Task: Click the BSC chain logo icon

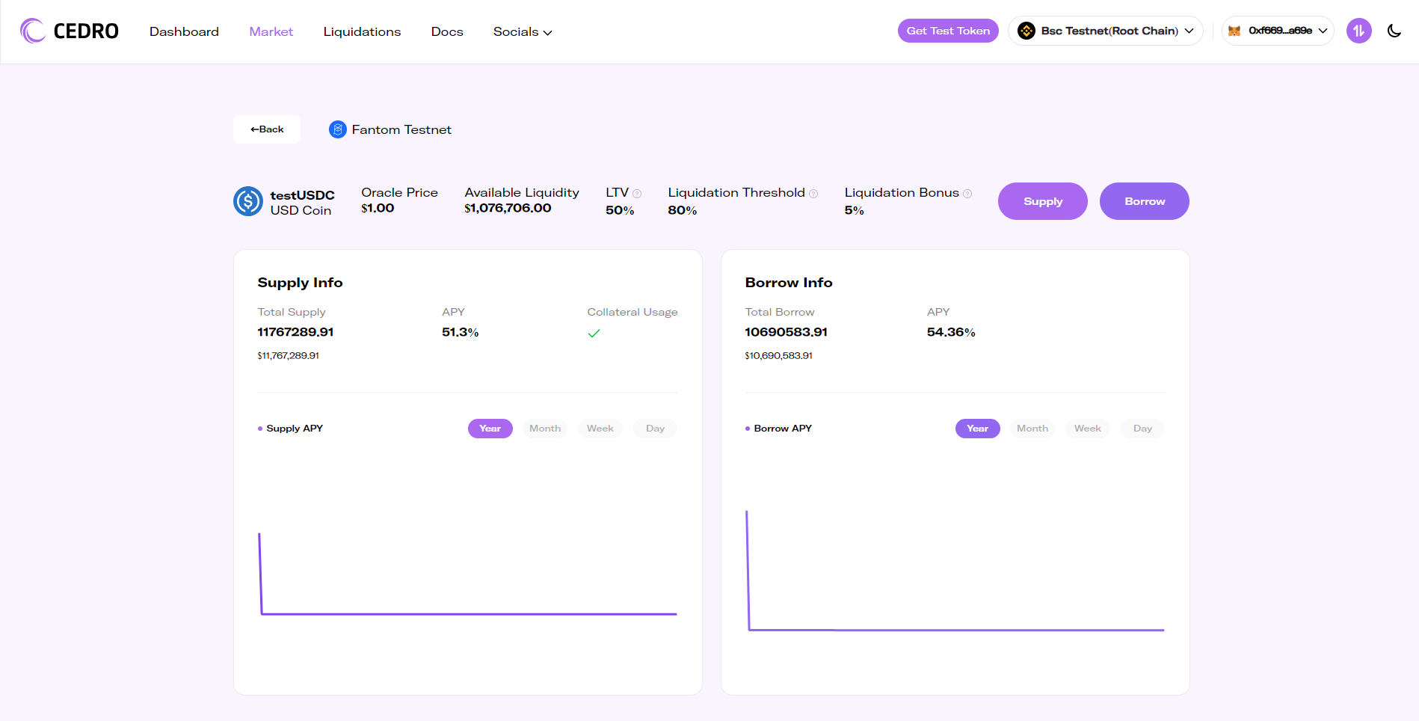Action: tap(1026, 31)
